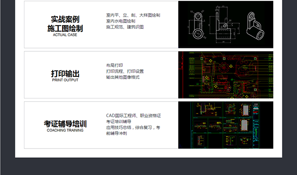The width and height of the screenshot is (297, 175).
Task: Select the 室内平、立、剖、大样图绘制 text line
Action: tap(133, 15)
